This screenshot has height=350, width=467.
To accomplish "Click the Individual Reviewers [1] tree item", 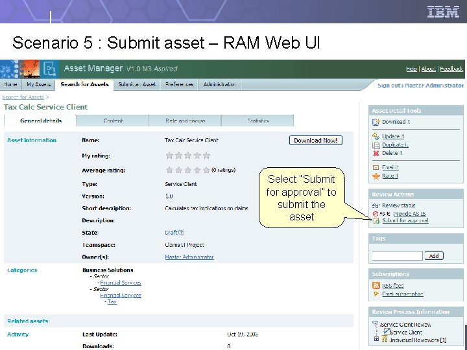I will tap(418, 340).
